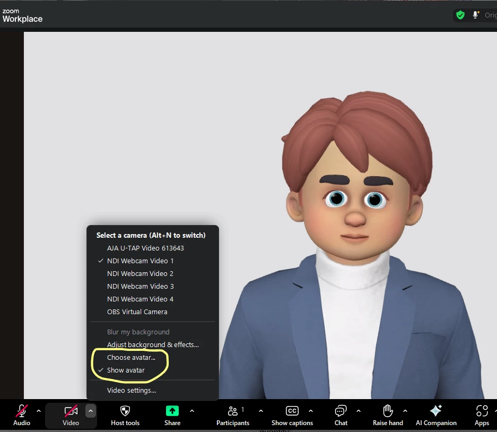Image resolution: width=497 pixels, height=432 pixels.
Task: Open Choose avatar option
Action: pos(152,358)
